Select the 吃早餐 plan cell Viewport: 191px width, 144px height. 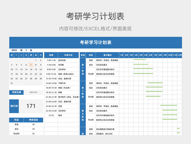(68, 65)
